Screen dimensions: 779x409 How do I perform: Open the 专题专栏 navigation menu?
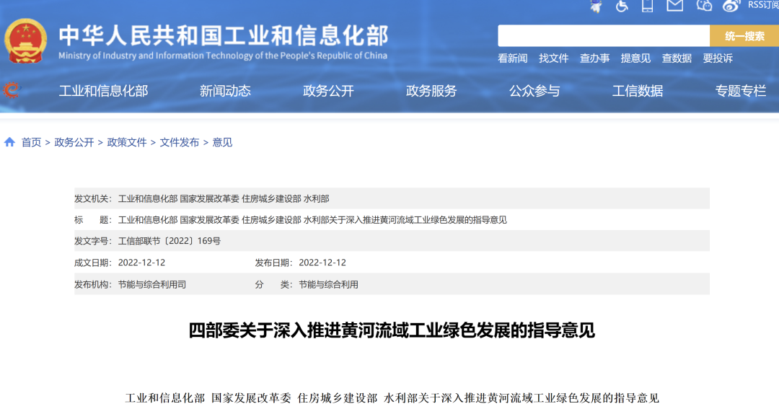(741, 91)
